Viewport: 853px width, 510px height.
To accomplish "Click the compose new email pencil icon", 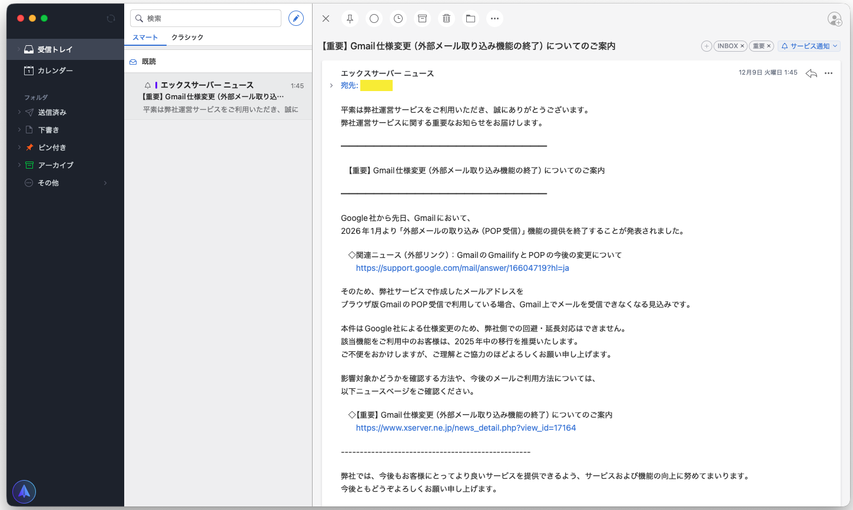I will [x=296, y=18].
